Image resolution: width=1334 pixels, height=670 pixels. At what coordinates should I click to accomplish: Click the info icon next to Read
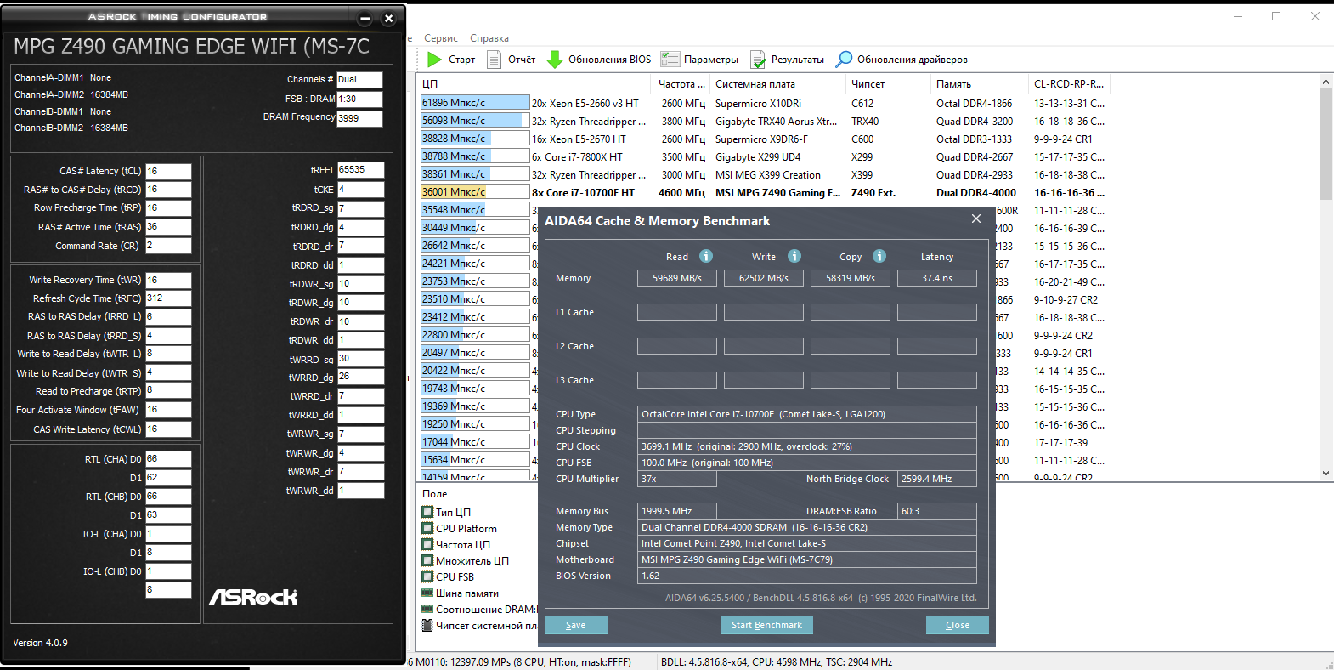pyautogui.click(x=706, y=256)
